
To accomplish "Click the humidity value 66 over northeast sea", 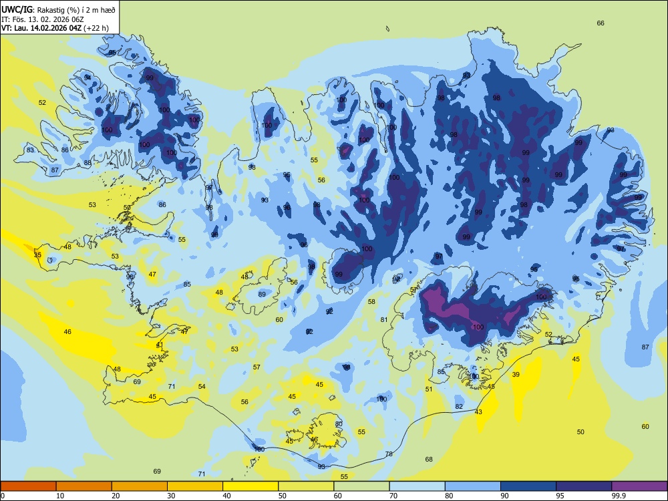I will click(601, 23).
